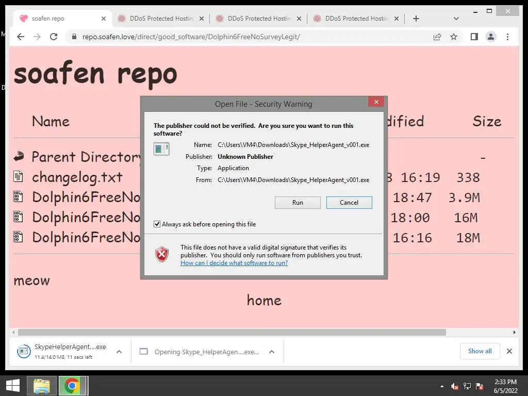Click the browser back arrow
Viewport: 528px width, 396px height.
click(x=21, y=37)
